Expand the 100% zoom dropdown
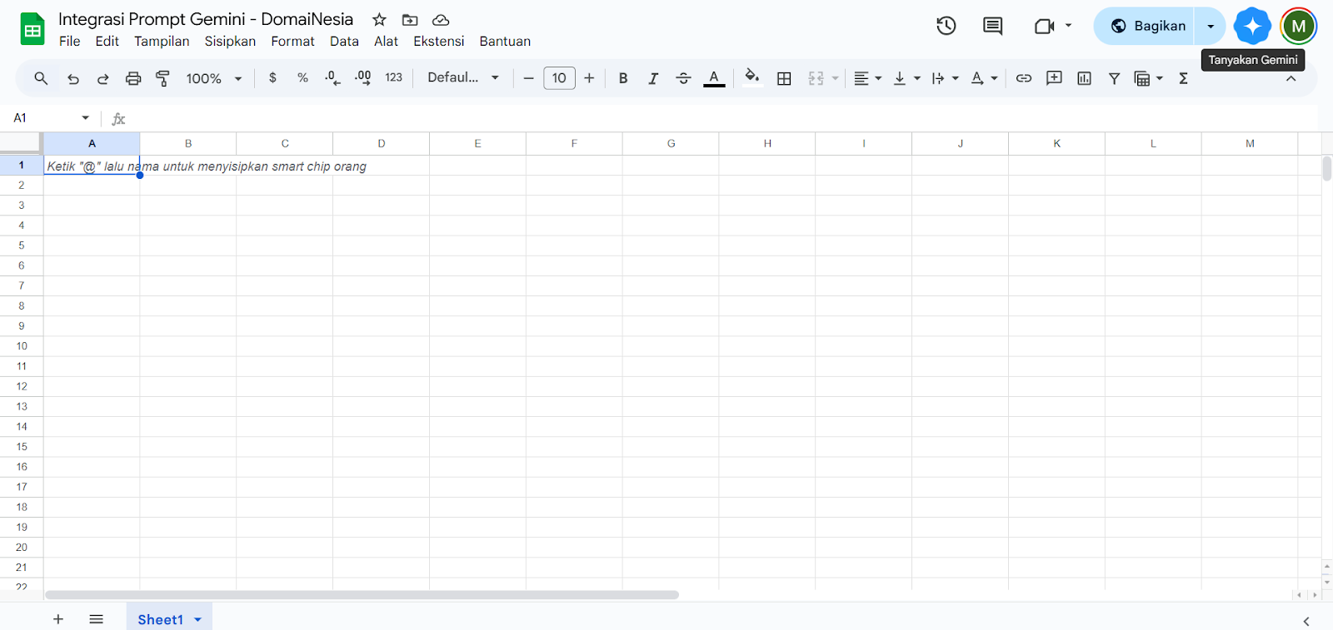Viewport: 1333px width, 630px height. [213, 78]
